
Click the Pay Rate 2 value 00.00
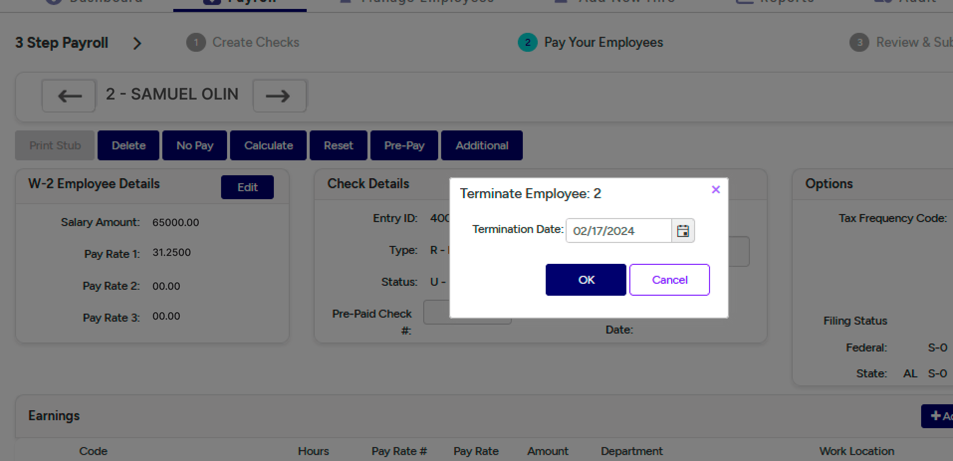tap(166, 286)
